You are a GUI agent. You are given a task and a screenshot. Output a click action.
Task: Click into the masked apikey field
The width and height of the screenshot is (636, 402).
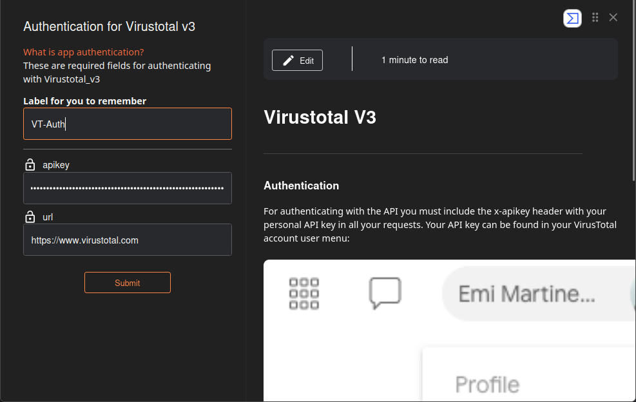pyautogui.click(x=127, y=188)
